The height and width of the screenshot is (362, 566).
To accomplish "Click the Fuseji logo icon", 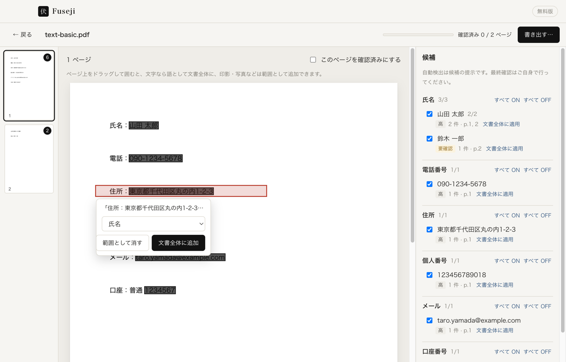I will (43, 11).
